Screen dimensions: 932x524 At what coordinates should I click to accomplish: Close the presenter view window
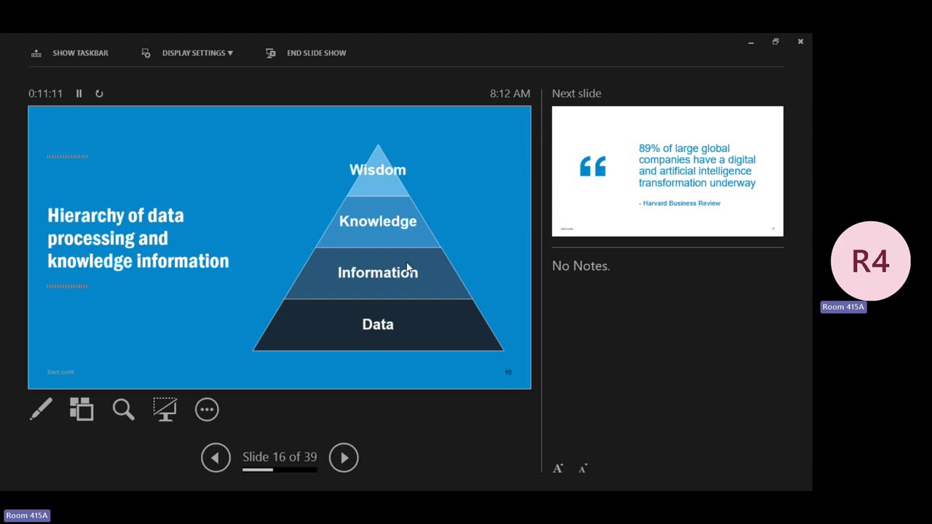[800, 41]
